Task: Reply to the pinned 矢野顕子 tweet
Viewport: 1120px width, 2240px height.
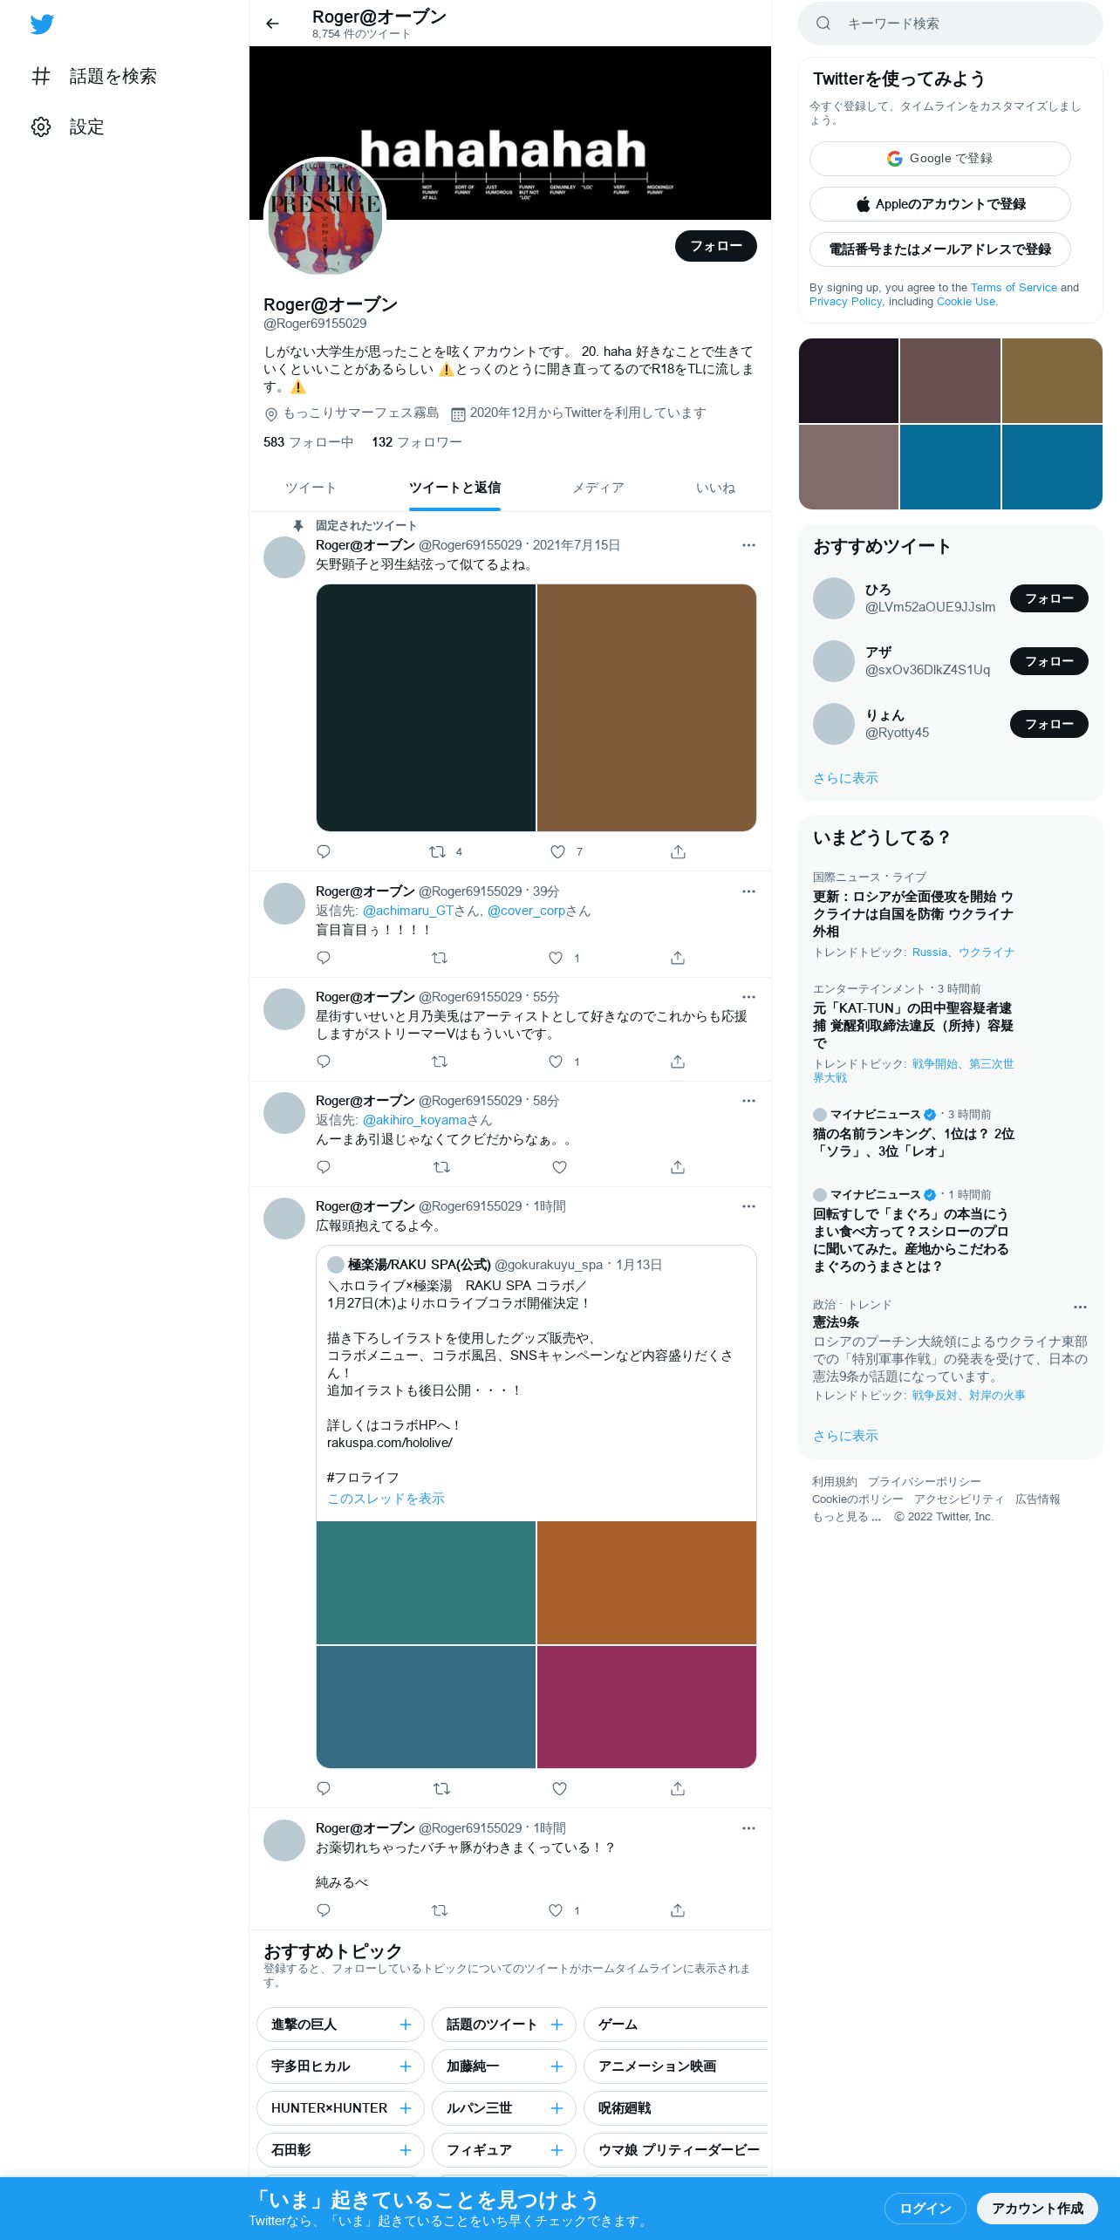Action: [x=324, y=851]
